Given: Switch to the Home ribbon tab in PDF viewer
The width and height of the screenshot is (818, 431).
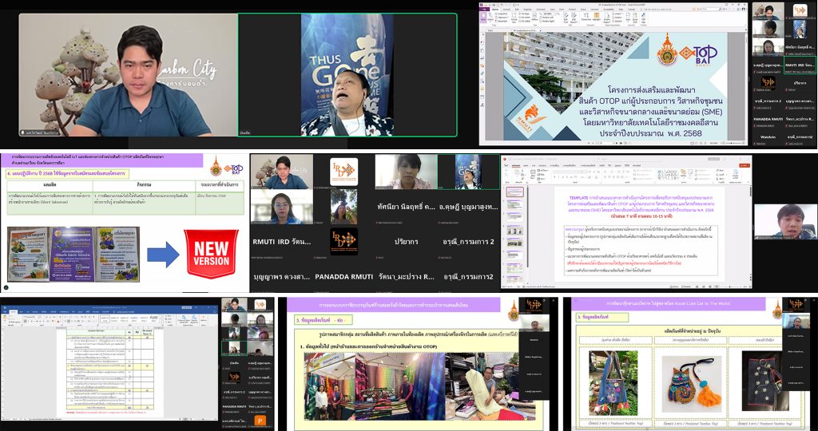Looking at the screenshot, I should point(495,9).
